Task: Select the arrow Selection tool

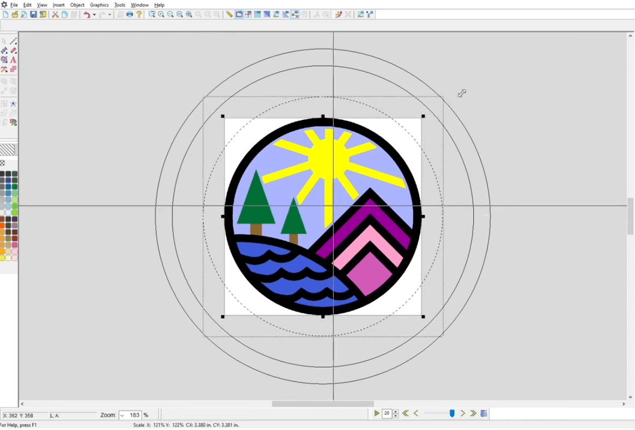Action: click(x=4, y=41)
